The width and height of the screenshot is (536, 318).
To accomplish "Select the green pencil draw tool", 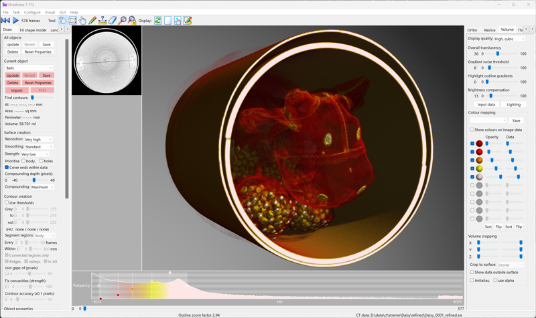I will pos(92,21).
